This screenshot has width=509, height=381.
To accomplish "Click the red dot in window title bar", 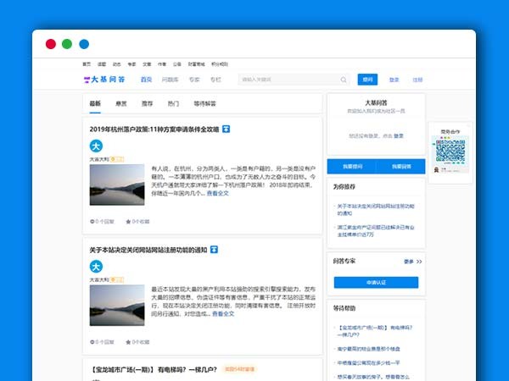I will (x=51, y=44).
